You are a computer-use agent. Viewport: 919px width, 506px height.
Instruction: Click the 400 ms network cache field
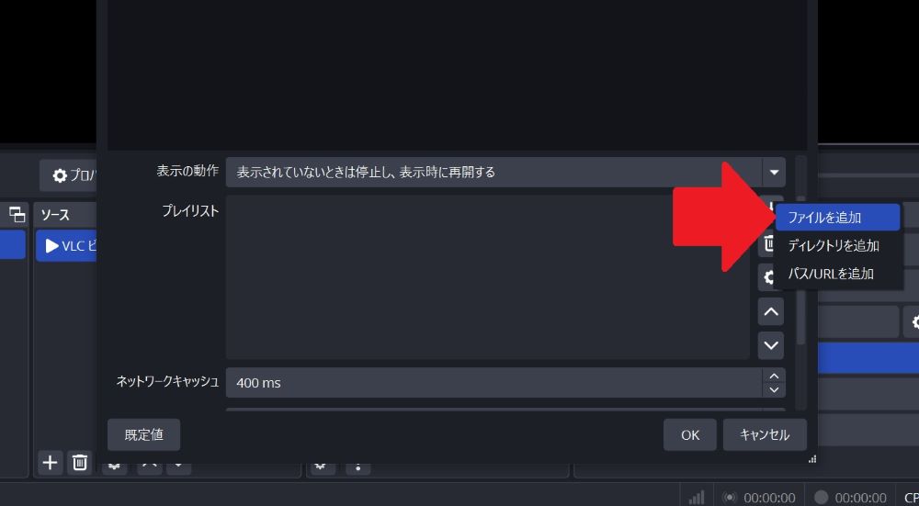[x=494, y=382]
